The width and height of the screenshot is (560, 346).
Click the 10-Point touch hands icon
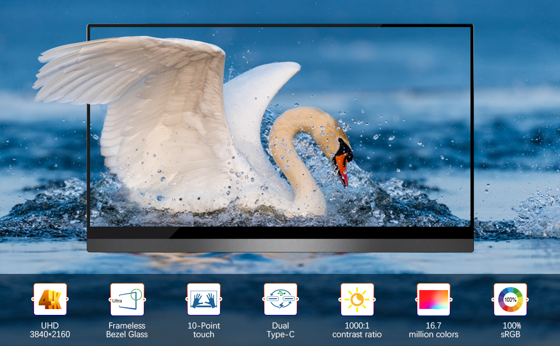pyautogui.click(x=204, y=299)
